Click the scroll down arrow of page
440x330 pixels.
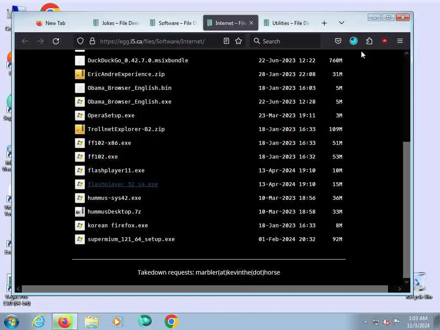point(406,281)
